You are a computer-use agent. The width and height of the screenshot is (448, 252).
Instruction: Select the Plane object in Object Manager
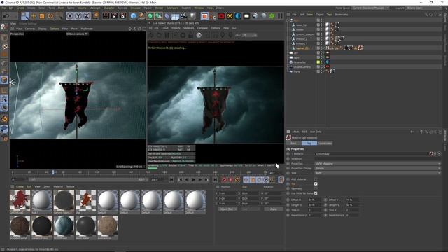pos(297,71)
